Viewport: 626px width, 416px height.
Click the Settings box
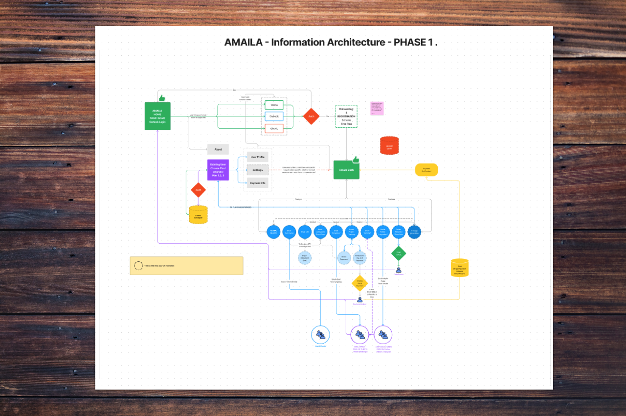pos(258,170)
